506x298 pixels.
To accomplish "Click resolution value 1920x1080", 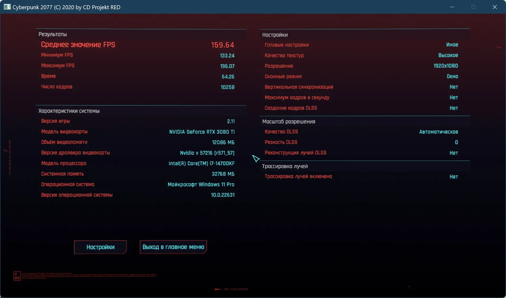I will coord(446,66).
